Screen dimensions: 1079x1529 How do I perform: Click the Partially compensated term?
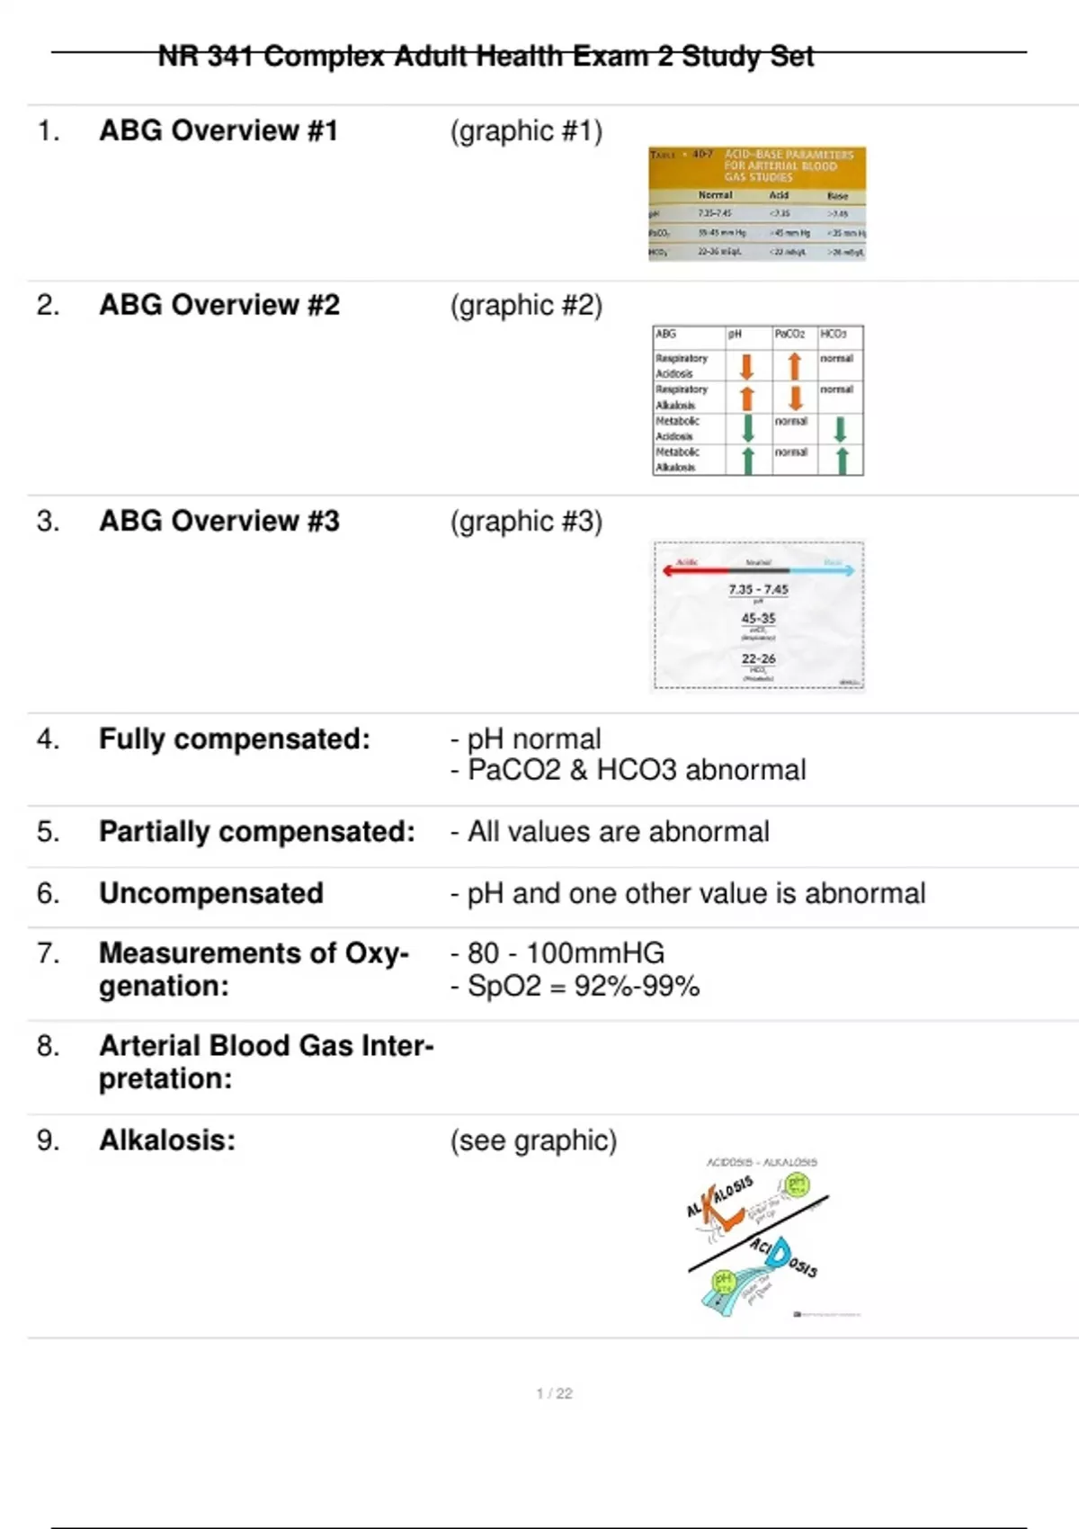257,832
